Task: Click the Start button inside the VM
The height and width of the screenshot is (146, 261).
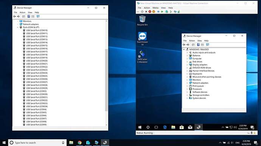Action: click(x=140, y=127)
